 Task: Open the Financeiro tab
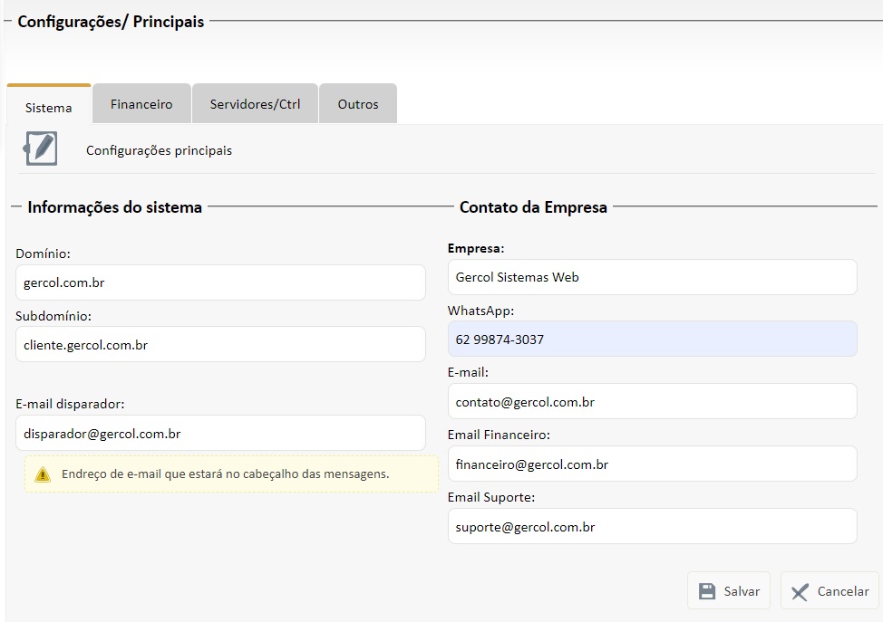click(141, 104)
